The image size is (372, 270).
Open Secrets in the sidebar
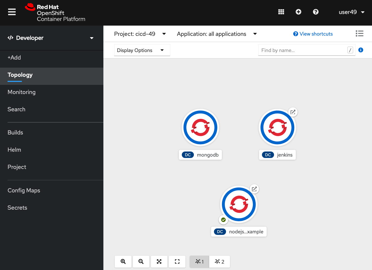click(52, 208)
